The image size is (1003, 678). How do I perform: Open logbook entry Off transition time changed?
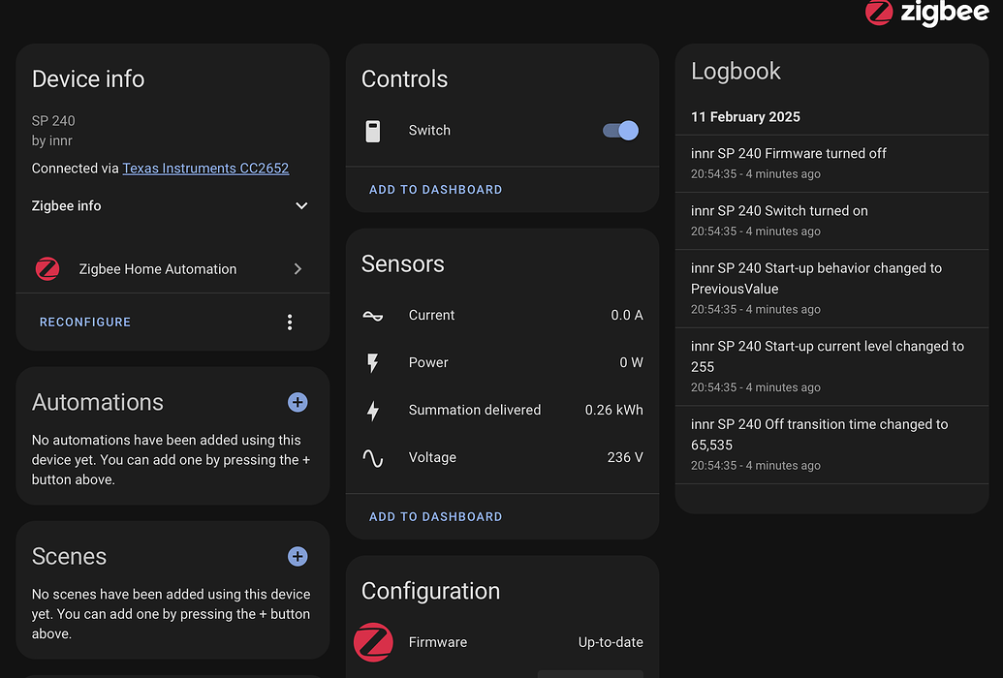tap(831, 446)
